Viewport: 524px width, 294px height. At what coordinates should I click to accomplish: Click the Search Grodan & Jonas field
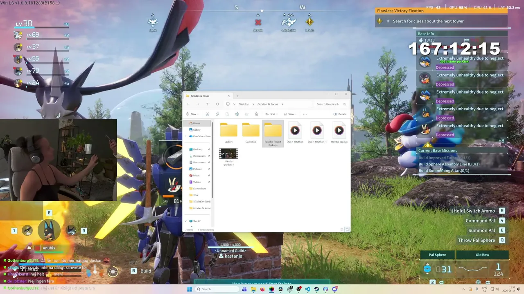(331, 104)
